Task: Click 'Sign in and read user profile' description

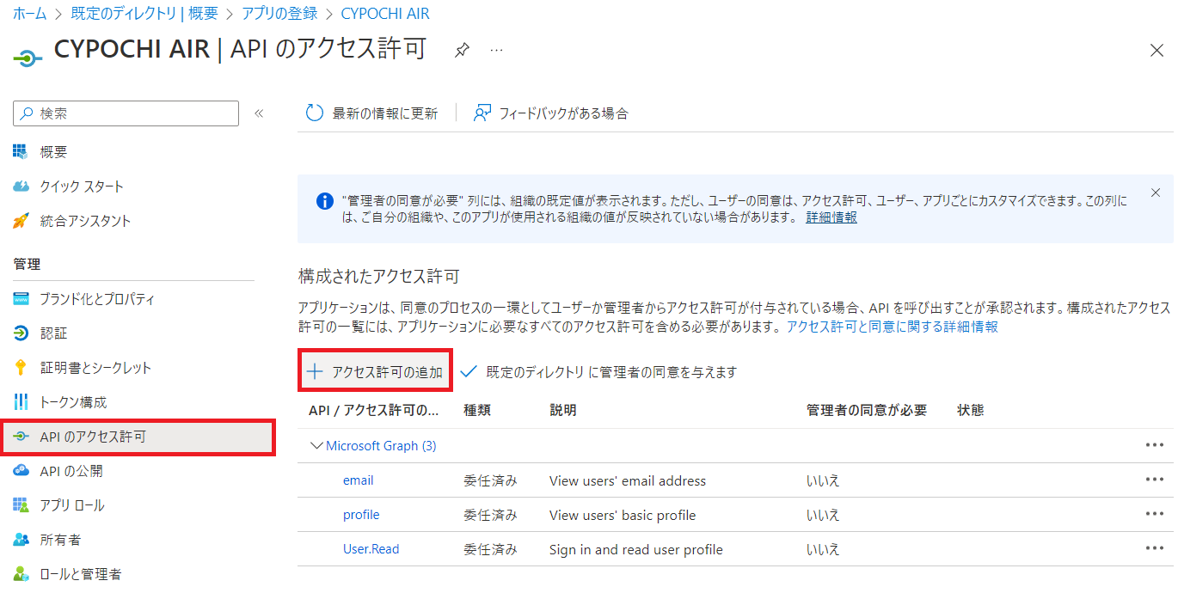Action: (x=636, y=549)
